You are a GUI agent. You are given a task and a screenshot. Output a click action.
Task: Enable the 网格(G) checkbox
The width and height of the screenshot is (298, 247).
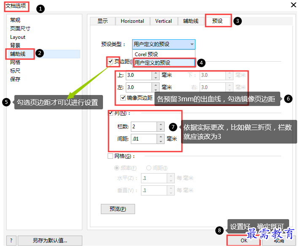coord(111,156)
